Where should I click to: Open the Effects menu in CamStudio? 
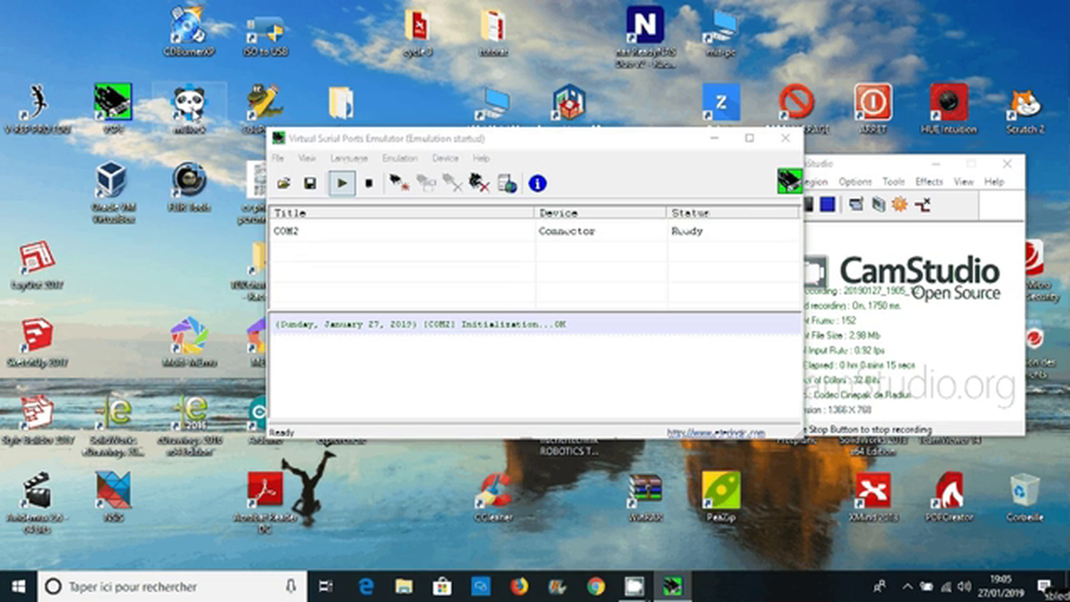[929, 181]
